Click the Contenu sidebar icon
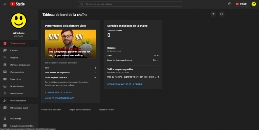 pos(5,51)
